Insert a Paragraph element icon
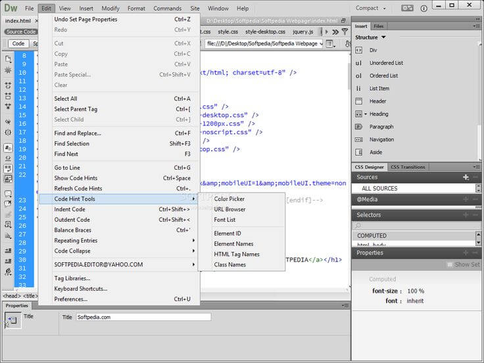484x363 pixels. pyautogui.click(x=358, y=127)
